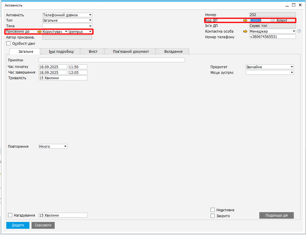Open the Пов'язаний документ tab

(x=131, y=52)
